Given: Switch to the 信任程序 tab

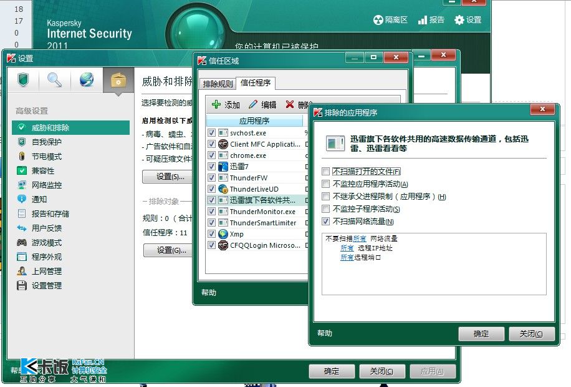Looking at the screenshot, I should coord(256,83).
